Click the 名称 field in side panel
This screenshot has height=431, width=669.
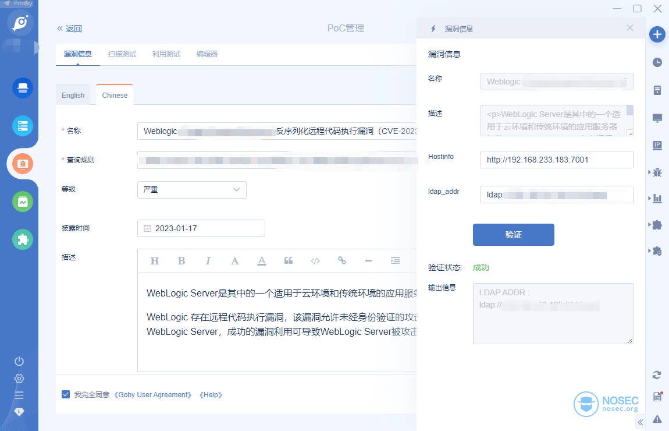pyautogui.click(x=557, y=82)
